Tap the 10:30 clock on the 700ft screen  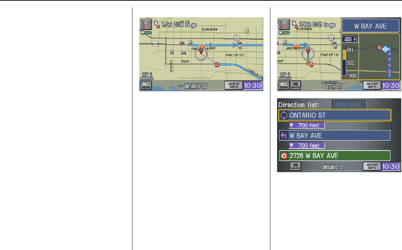[x=391, y=85]
